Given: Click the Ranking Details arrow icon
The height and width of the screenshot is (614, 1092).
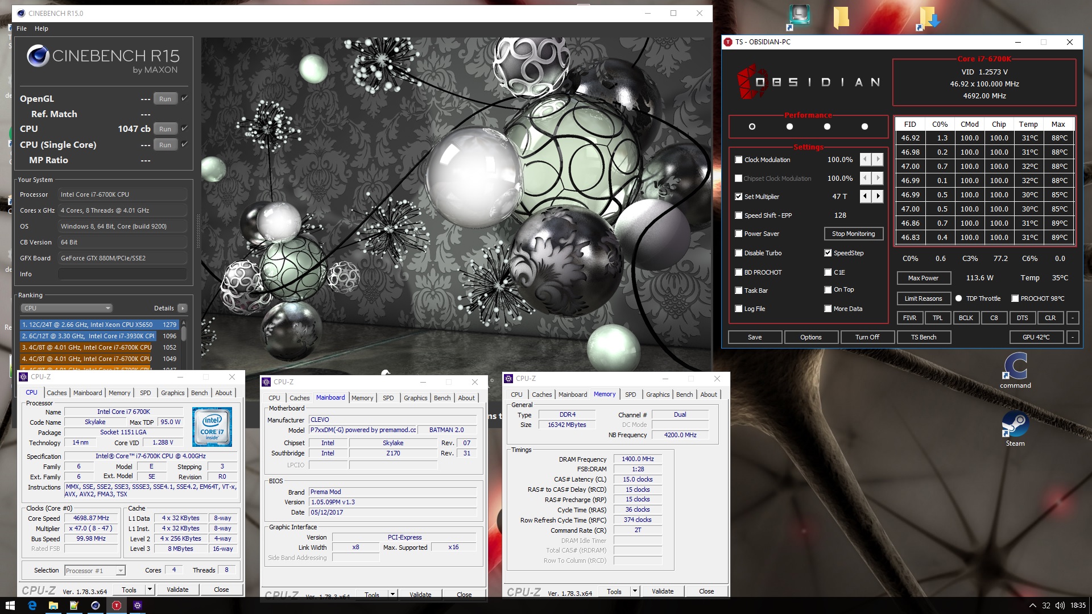Looking at the screenshot, I should 182,308.
